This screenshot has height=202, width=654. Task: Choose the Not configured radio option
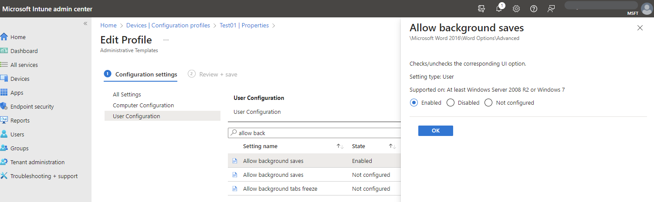pyautogui.click(x=488, y=103)
